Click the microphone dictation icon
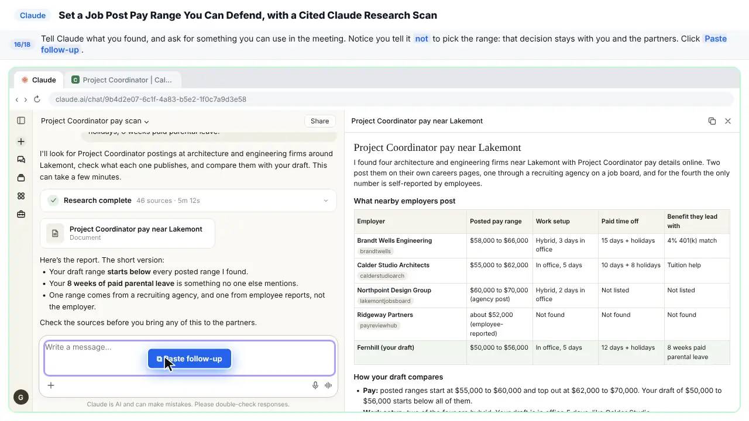Viewport: 749px width, 421px height. pos(315,385)
